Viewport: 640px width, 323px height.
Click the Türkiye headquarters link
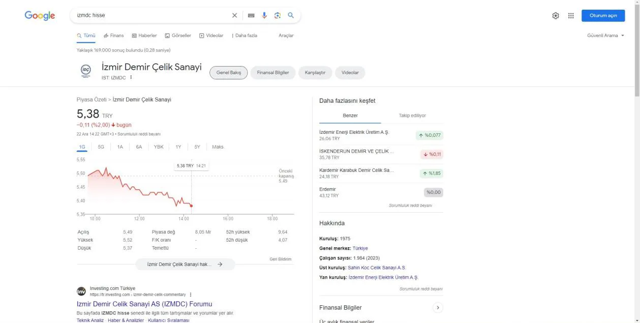[x=360, y=248]
